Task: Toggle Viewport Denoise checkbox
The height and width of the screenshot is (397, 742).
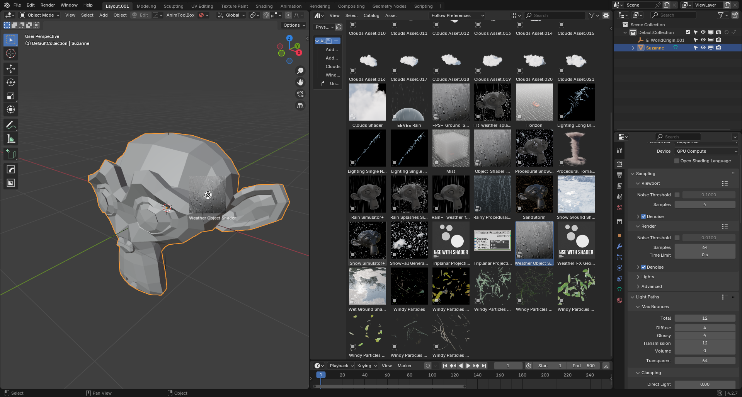Action: pos(643,216)
